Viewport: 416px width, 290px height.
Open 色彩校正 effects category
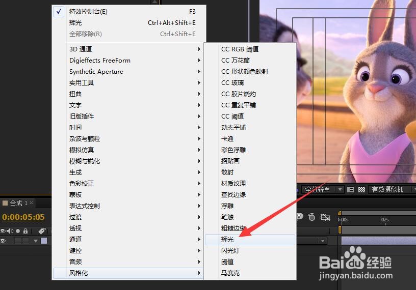tap(128, 184)
